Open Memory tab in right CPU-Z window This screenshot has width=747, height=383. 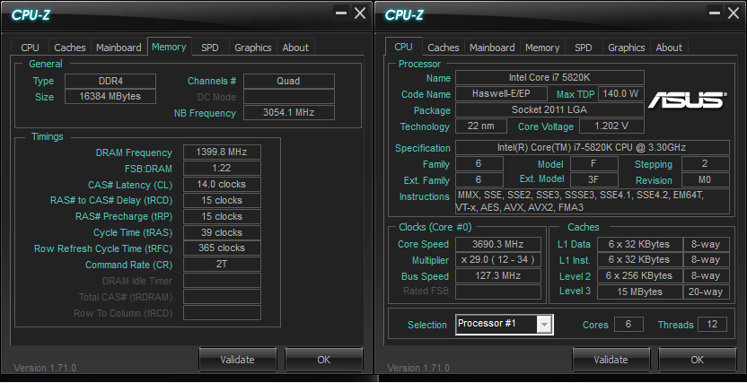click(x=542, y=48)
